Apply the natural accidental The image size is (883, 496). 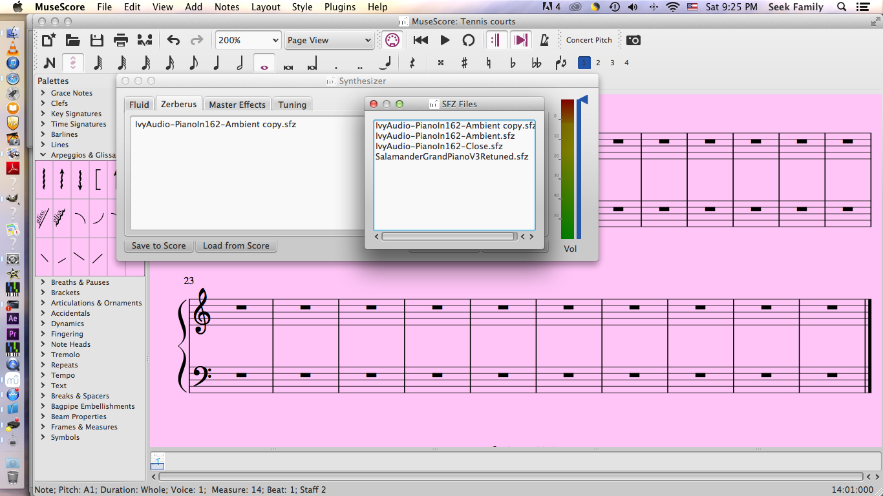(x=489, y=63)
